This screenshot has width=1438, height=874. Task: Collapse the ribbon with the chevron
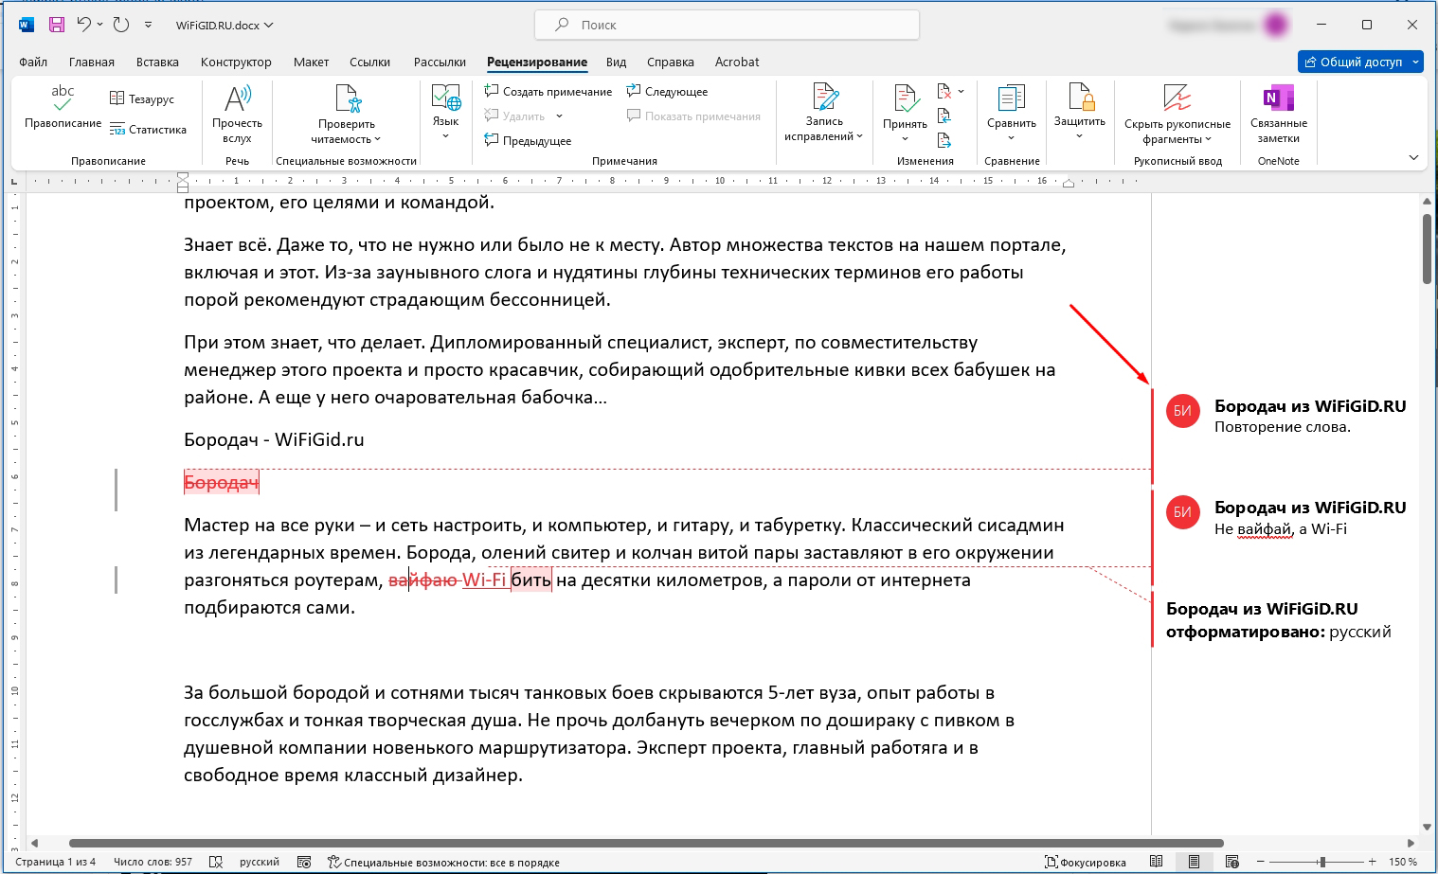pos(1413,157)
